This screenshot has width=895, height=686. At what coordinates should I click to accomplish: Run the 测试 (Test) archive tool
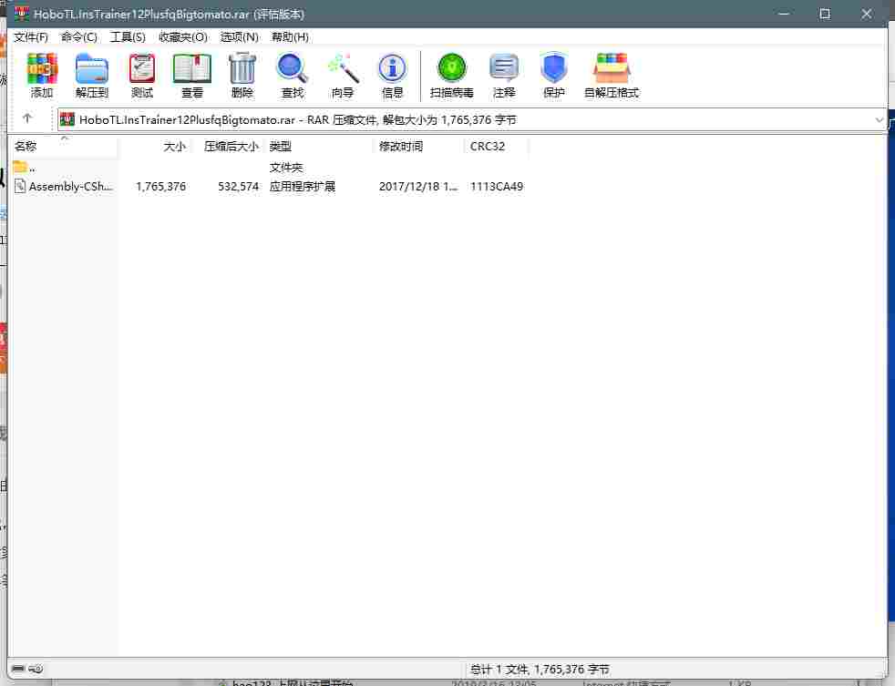[141, 68]
